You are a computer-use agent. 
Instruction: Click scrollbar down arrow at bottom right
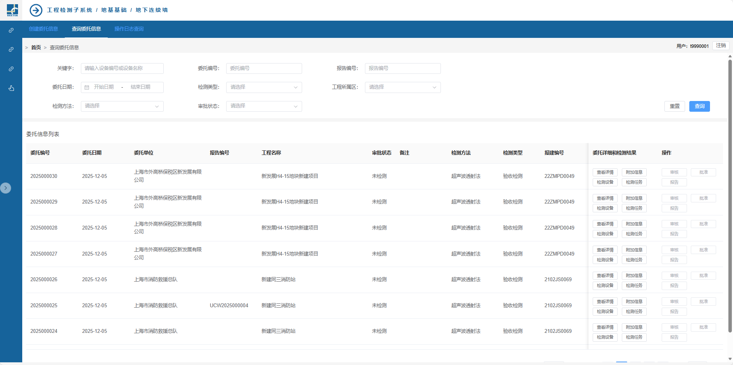pyautogui.click(x=730, y=359)
